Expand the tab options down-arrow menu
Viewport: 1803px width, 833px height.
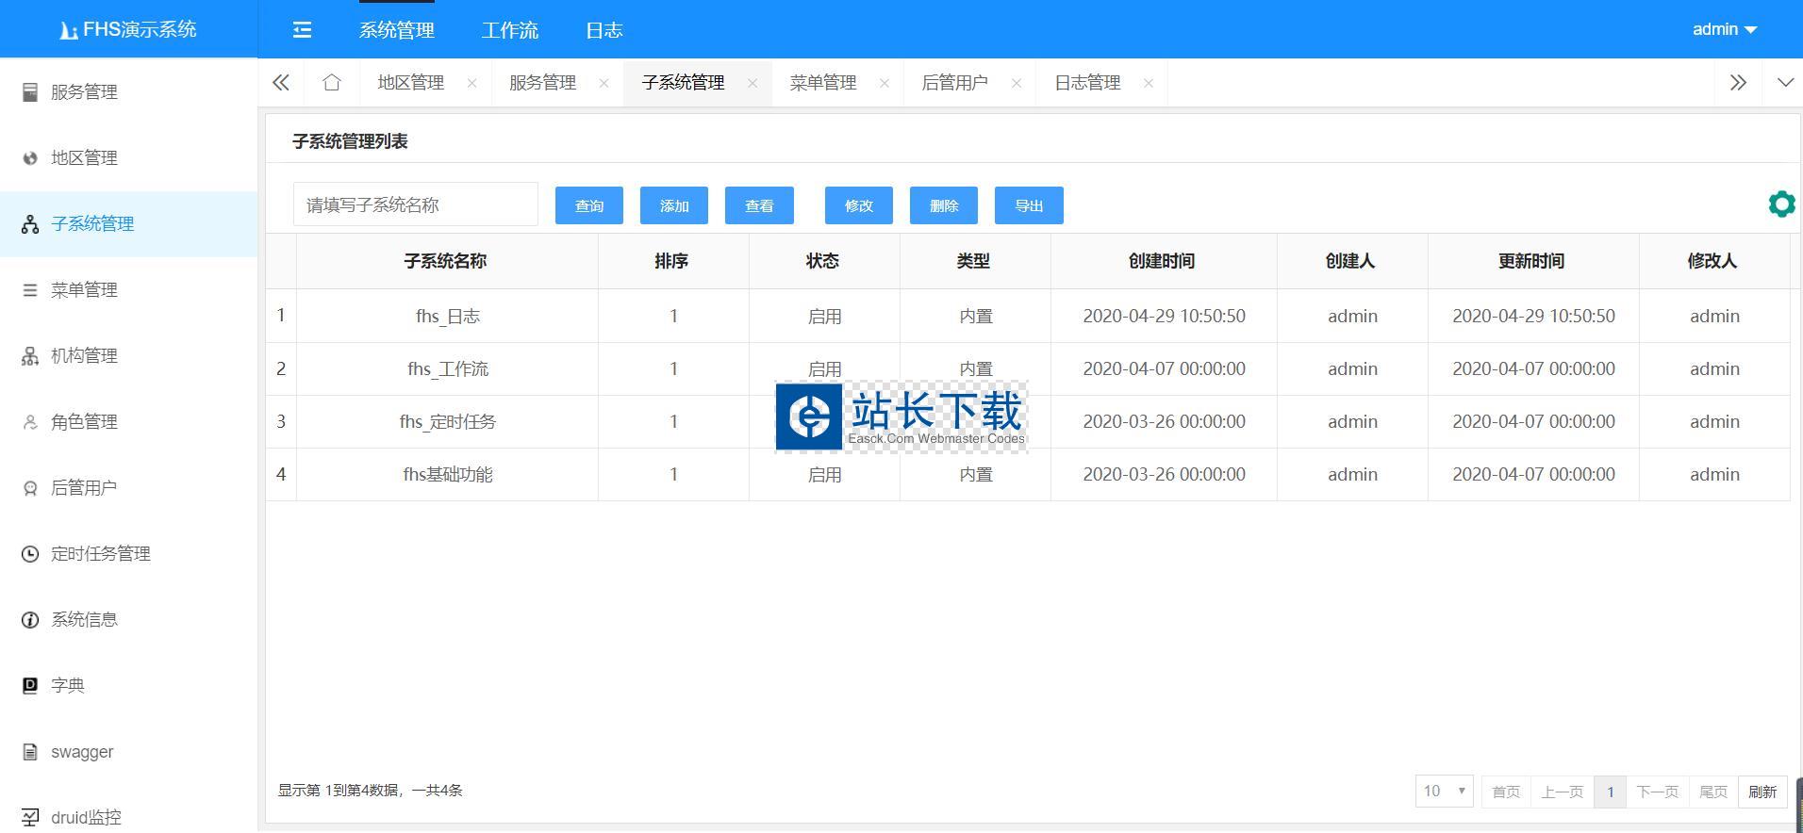[x=1784, y=83]
